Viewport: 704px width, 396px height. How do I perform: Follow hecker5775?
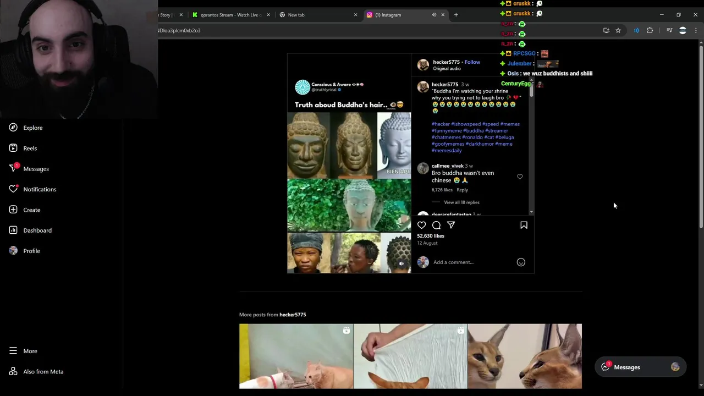pos(472,62)
